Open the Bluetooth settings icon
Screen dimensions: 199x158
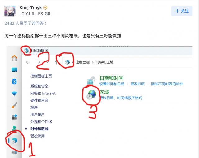[x=14, y=81]
